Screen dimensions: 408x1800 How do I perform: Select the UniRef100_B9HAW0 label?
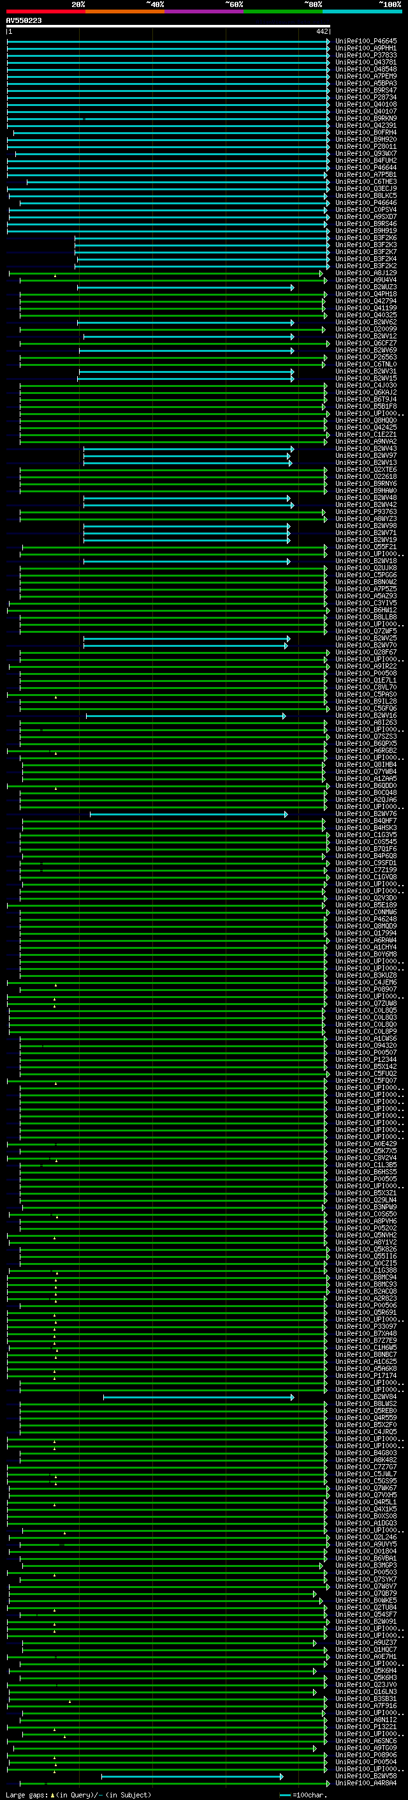(366, 490)
